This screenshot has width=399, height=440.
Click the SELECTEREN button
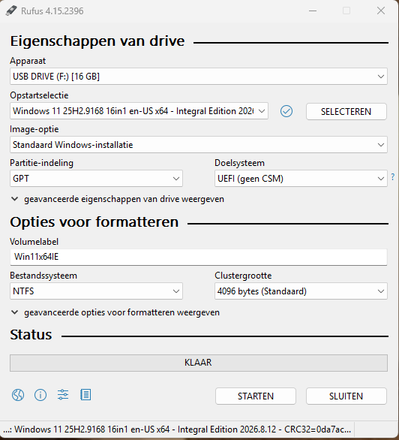(x=346, y=112)
